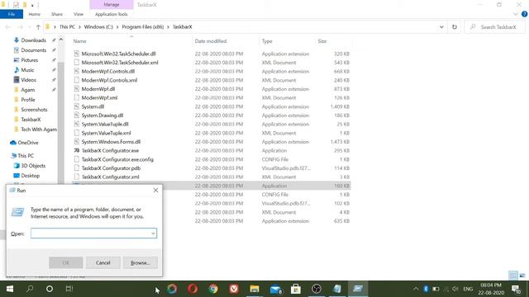Switch to the Home ribbon tab
Image resolution: width=529 pixels, height=297 pixels.
(35, 14)
